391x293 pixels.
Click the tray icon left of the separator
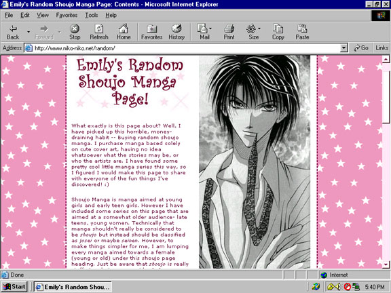click(x=316, y=287)
